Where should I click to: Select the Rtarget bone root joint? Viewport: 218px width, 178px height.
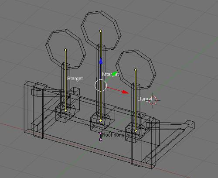[x=65, y=110]
